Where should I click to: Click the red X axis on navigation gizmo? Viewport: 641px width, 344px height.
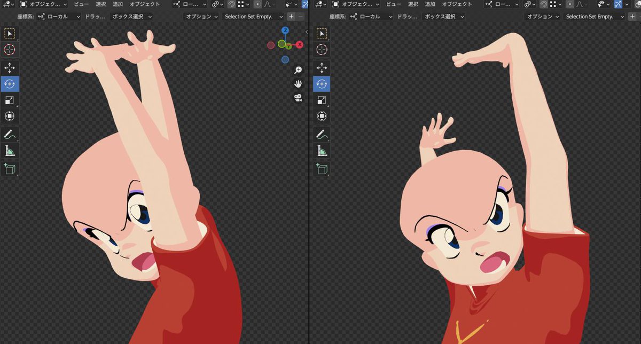pos(299,44)
